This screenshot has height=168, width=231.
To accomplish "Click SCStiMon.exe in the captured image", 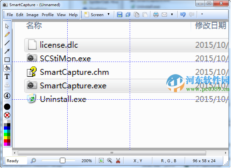I will click(65, 59).
